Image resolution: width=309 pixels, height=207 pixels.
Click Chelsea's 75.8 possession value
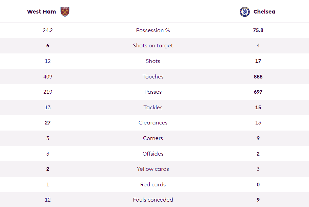coord(258,30)
